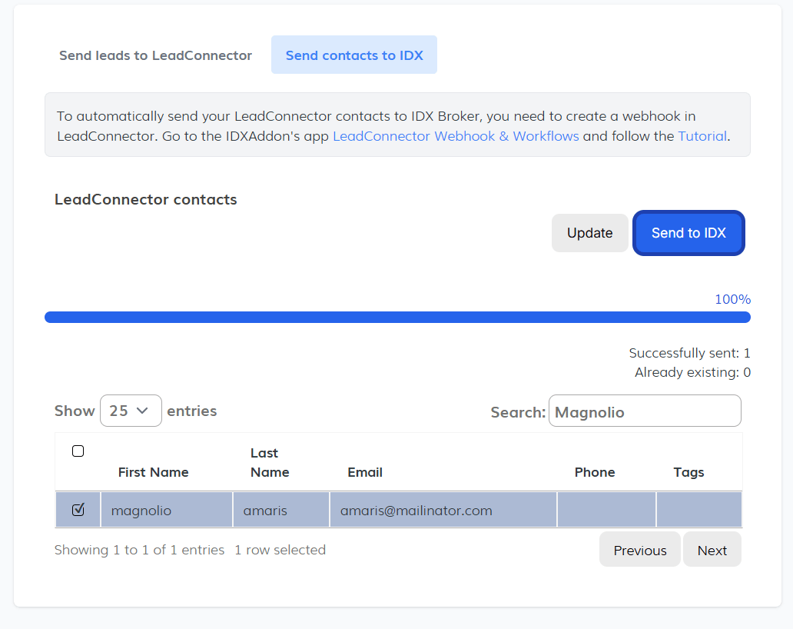Select the Send contacts to IDX tab
This screenshot has height=629, width=793.
353,55
